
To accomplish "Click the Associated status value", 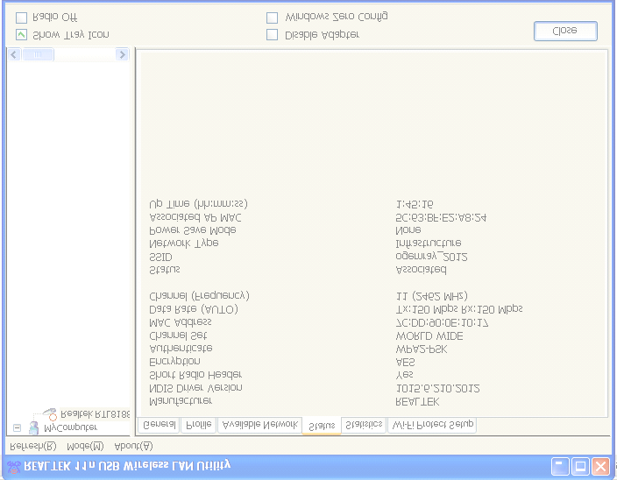I will (421, 270).
